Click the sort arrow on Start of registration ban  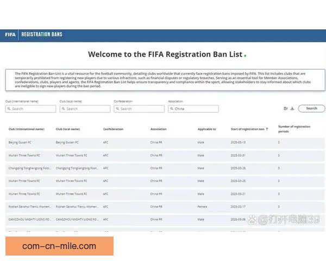267,129
